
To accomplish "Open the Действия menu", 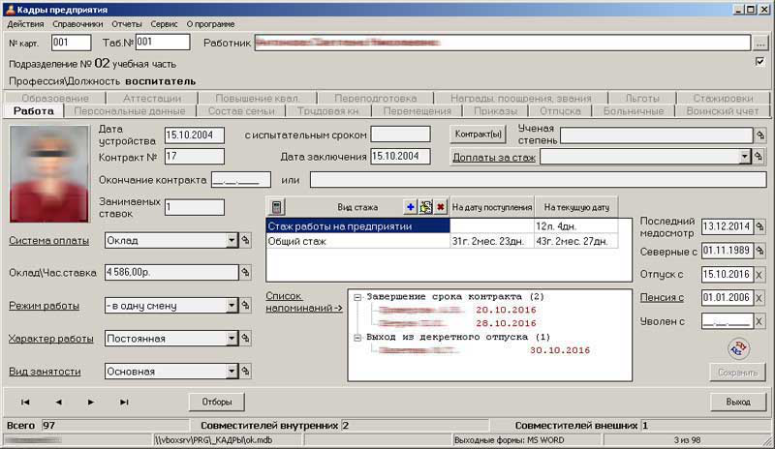I will (25, 24).
